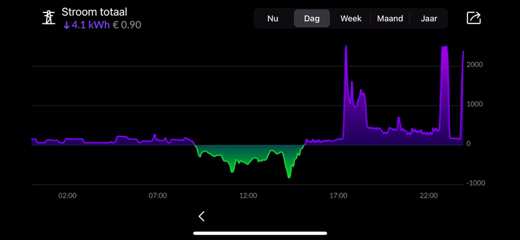This screenshot has height=240, width=520.
Task: Tap the 1000 axis value
Action: tap(474, 104)
